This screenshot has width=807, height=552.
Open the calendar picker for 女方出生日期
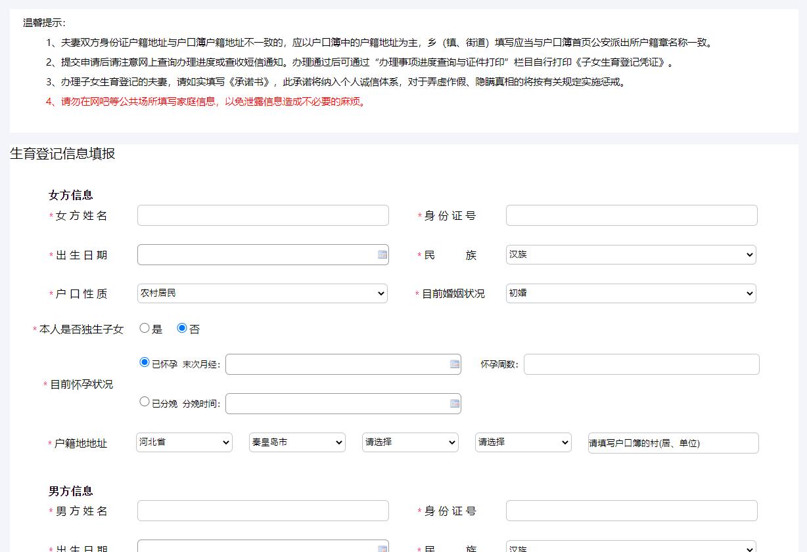tap(382, 254)
